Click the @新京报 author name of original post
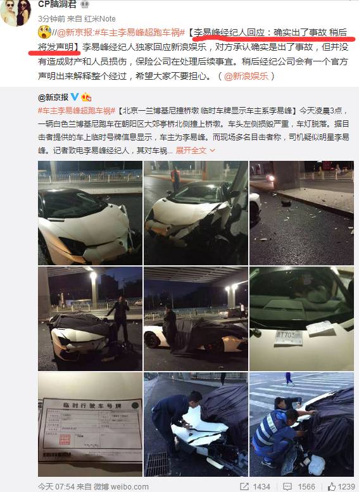Viewport: 359px width, 492px height. click(x=53, y=98)
